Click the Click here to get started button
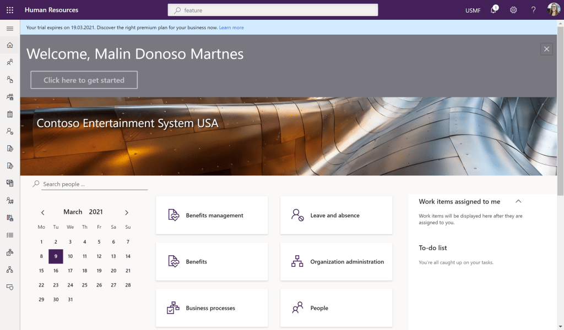The width and height of the screenshot is (564, 330). pos(84,80)
